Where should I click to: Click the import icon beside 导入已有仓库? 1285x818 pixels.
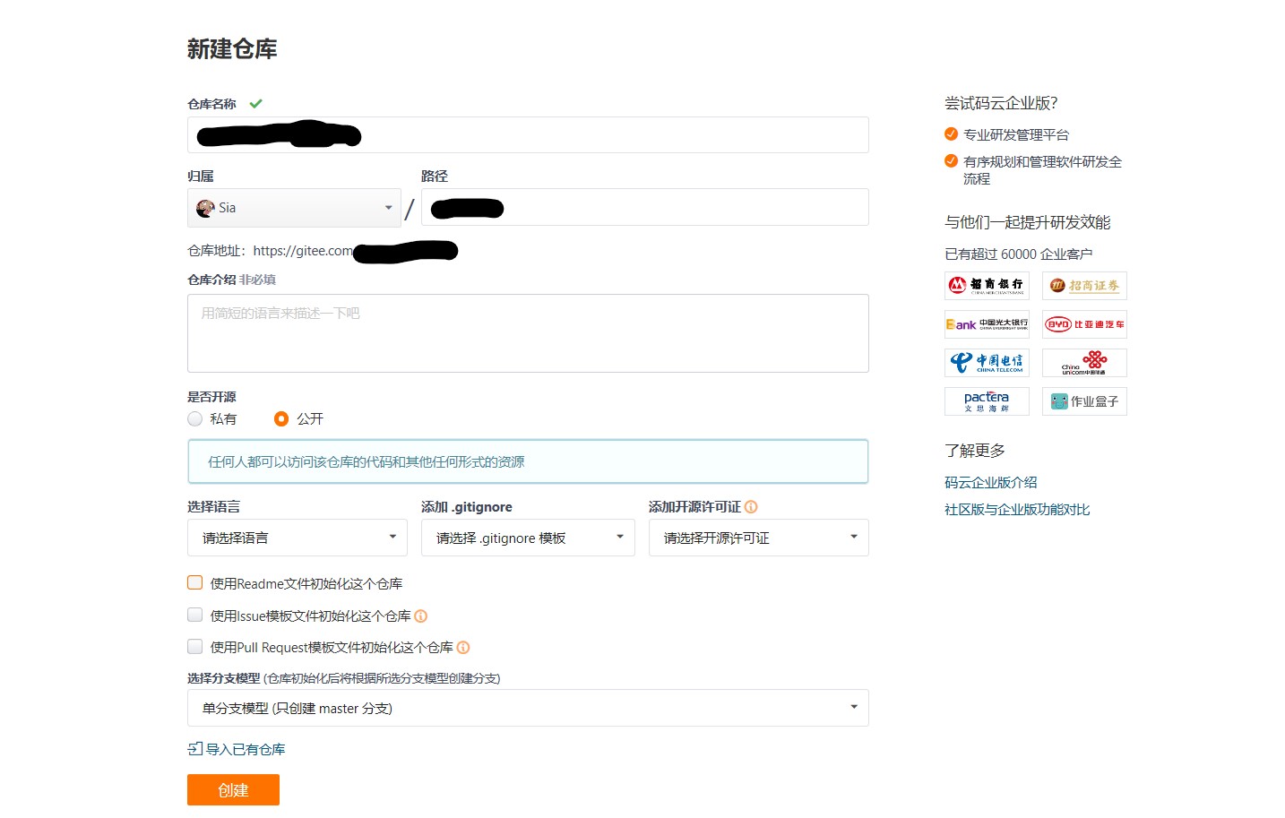[x=195, y=749]
